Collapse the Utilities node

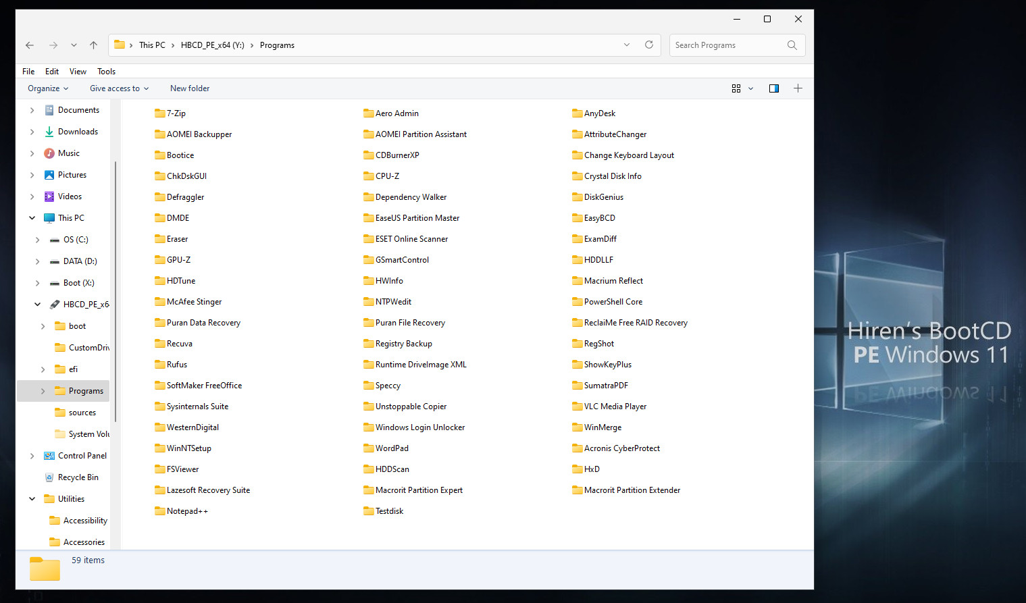tap(32, 498)
